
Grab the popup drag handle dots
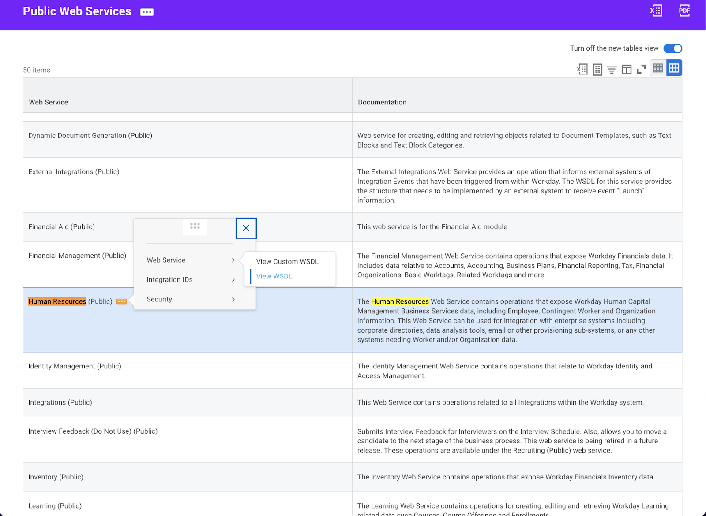coord(195,226)
